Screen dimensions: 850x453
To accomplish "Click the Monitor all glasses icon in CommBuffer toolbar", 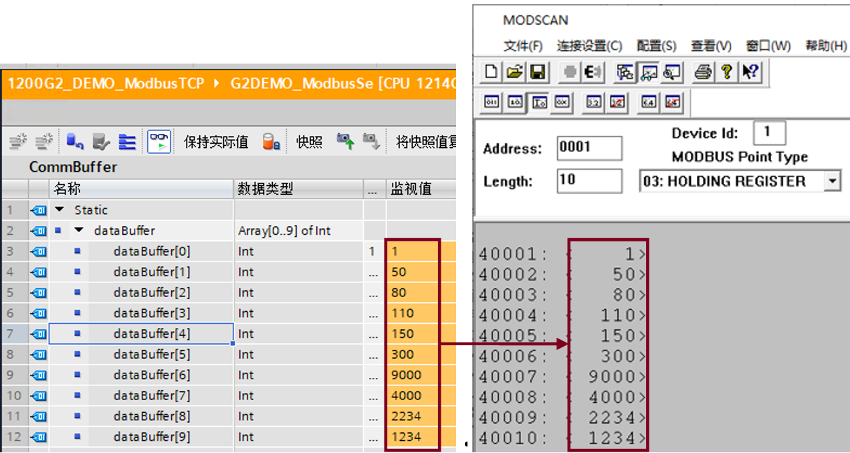I will point(158,141).
